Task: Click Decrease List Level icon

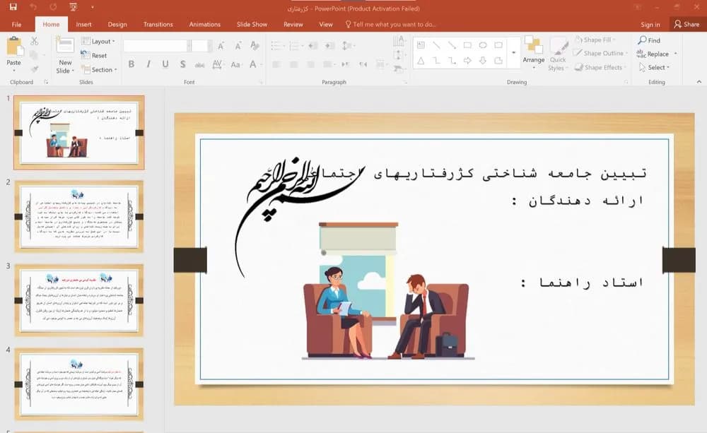Action: click(313, 46)
